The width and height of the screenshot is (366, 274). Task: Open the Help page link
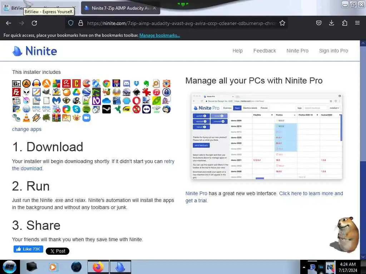(x=237, y=51)
